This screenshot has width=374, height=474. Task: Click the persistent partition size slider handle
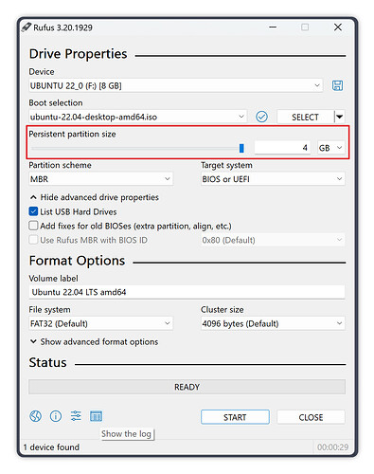[241, 148]
